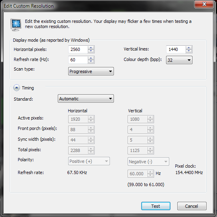Screen dimensions: 217x217
Task: Open the Standard Automatic dropdown
Action: click(86, 99)
